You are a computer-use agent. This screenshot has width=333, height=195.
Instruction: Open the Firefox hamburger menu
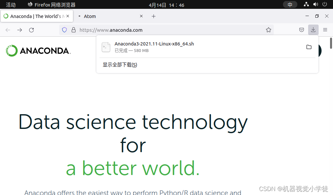click(325, 30)
